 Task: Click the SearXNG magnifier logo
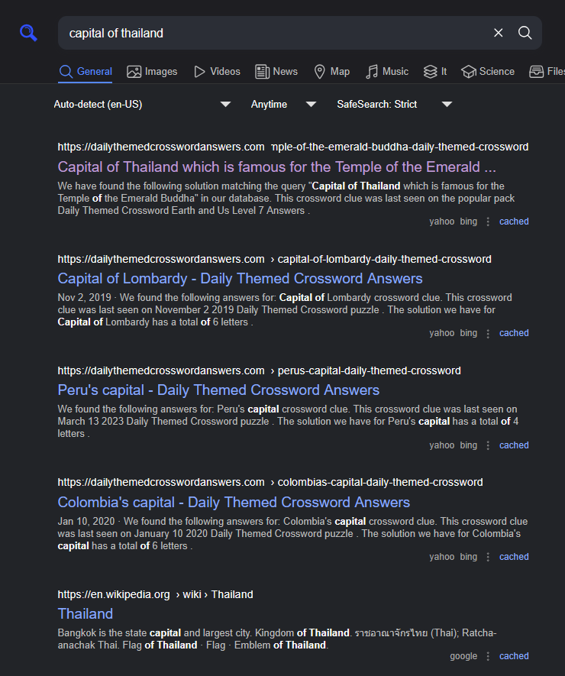point(28,33)
